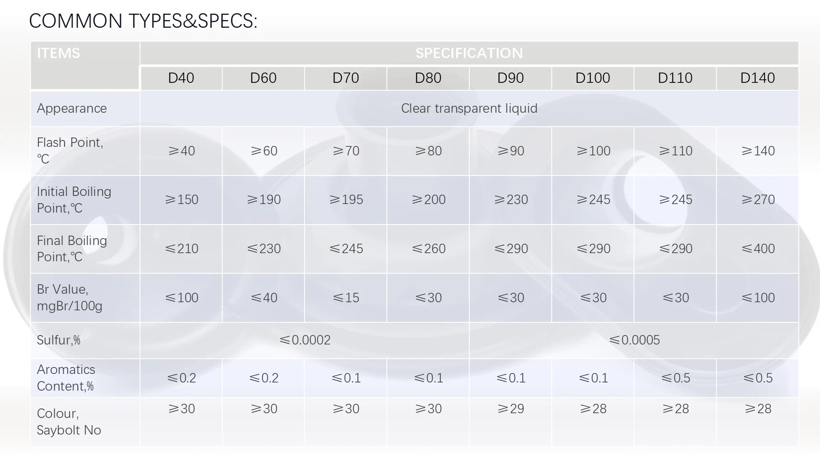Click the COMMON TYPES&SPECS title

143,21
